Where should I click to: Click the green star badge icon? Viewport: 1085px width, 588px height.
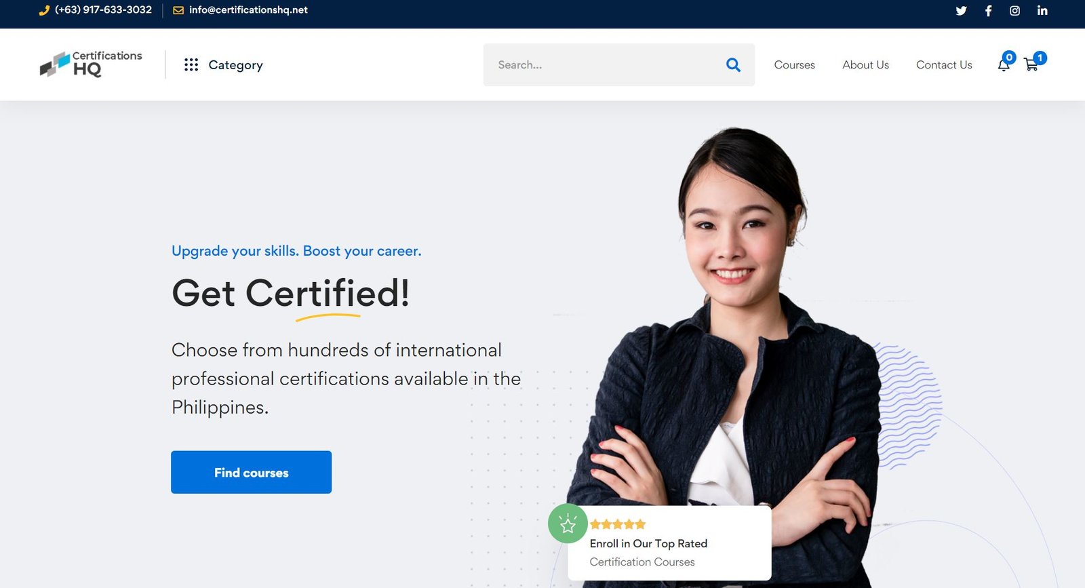click(568, 524)
